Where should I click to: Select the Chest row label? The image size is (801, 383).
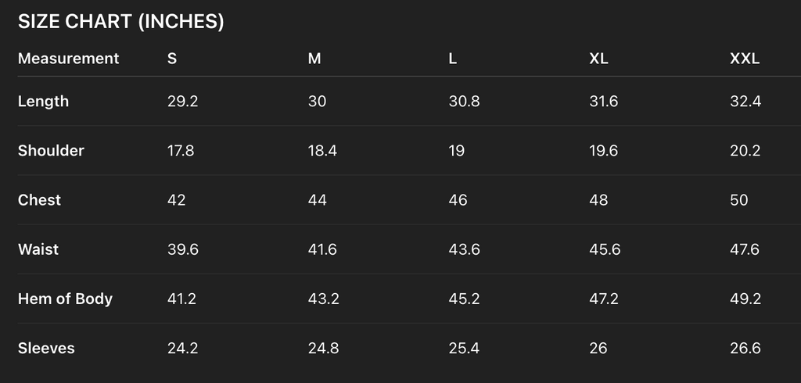39,199
